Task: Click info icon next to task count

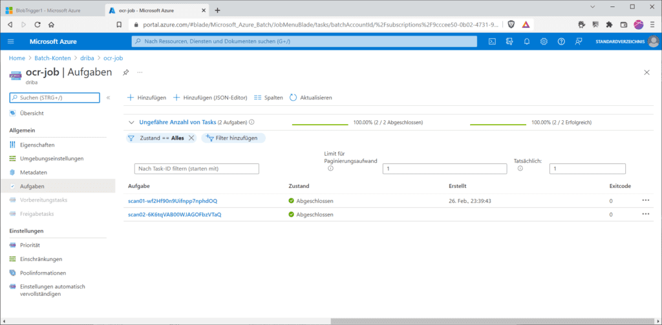Action: [251, 122]
